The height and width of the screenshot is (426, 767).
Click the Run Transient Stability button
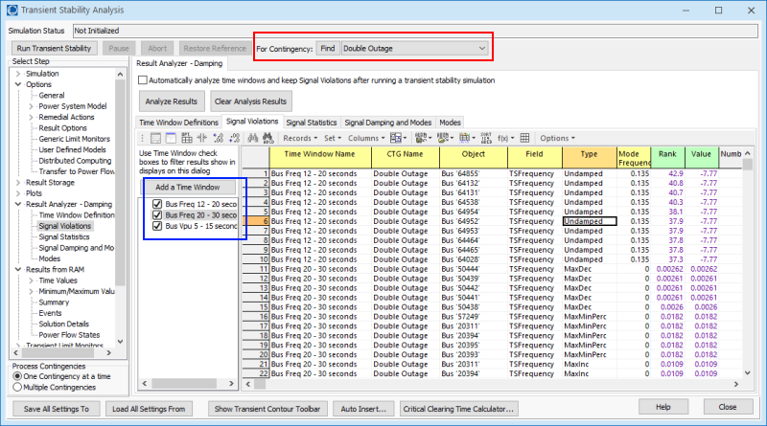pos(55,48)
